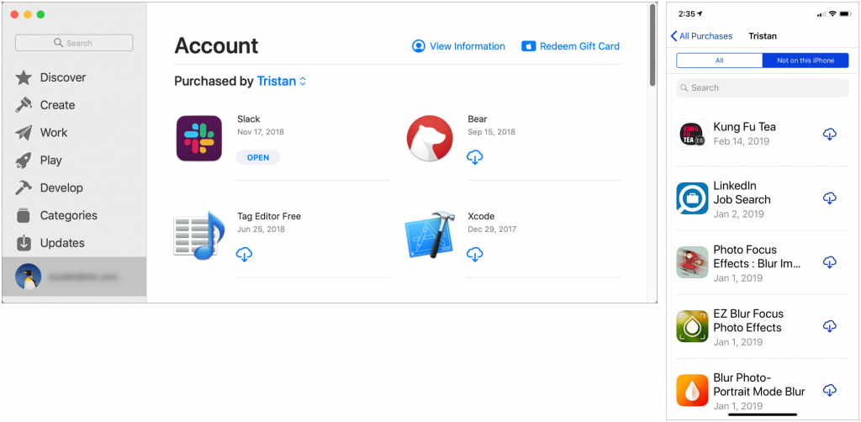Go back to All Purchases on iPhone

(x=701, y=35)
